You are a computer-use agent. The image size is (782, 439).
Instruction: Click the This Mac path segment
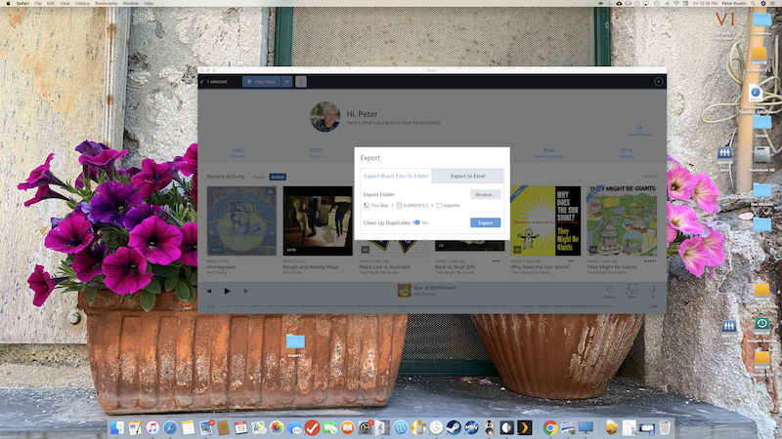coord(376,205)
